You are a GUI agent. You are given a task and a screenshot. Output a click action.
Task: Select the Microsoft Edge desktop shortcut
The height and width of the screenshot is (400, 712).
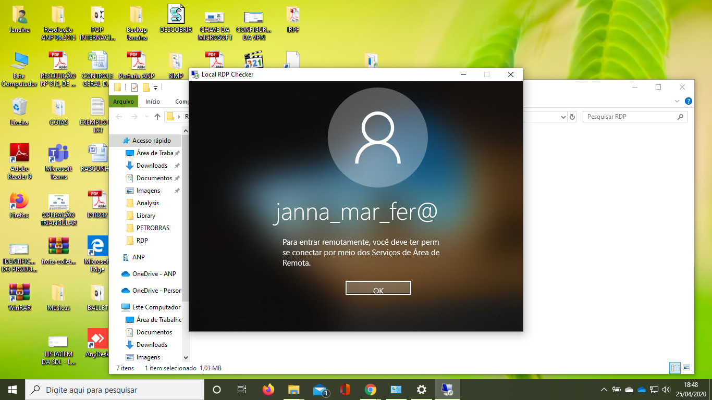coord(97,254)
